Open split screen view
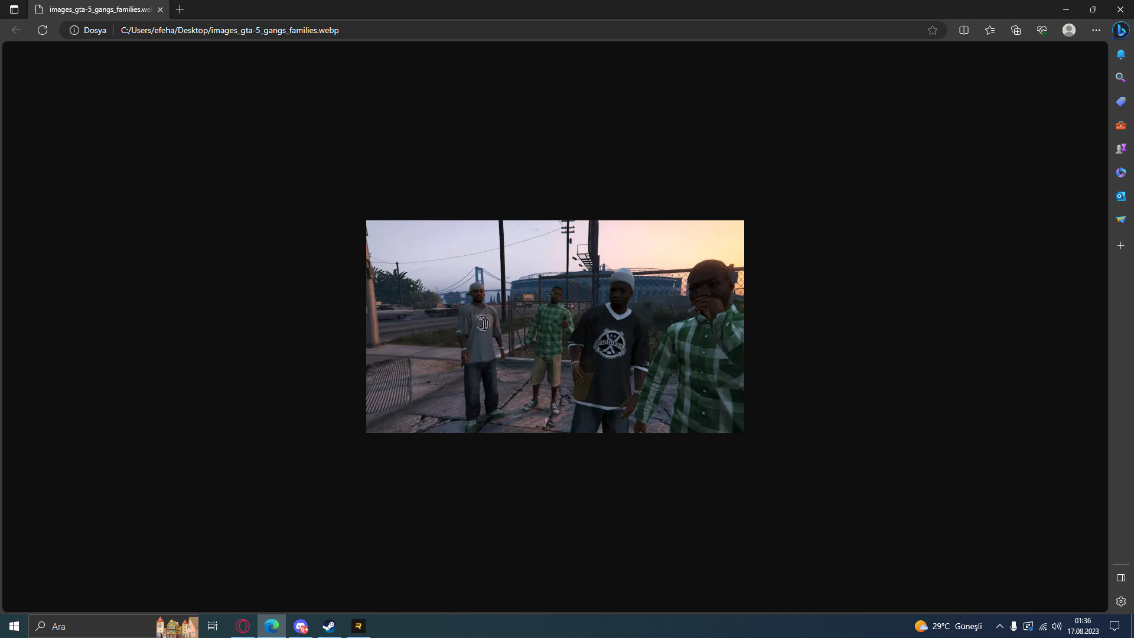The image size is (1134, 638). 964,30
